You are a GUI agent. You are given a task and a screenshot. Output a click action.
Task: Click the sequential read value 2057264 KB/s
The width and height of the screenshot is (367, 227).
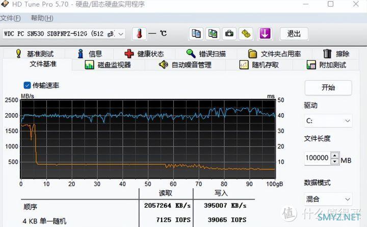point(167,206)
